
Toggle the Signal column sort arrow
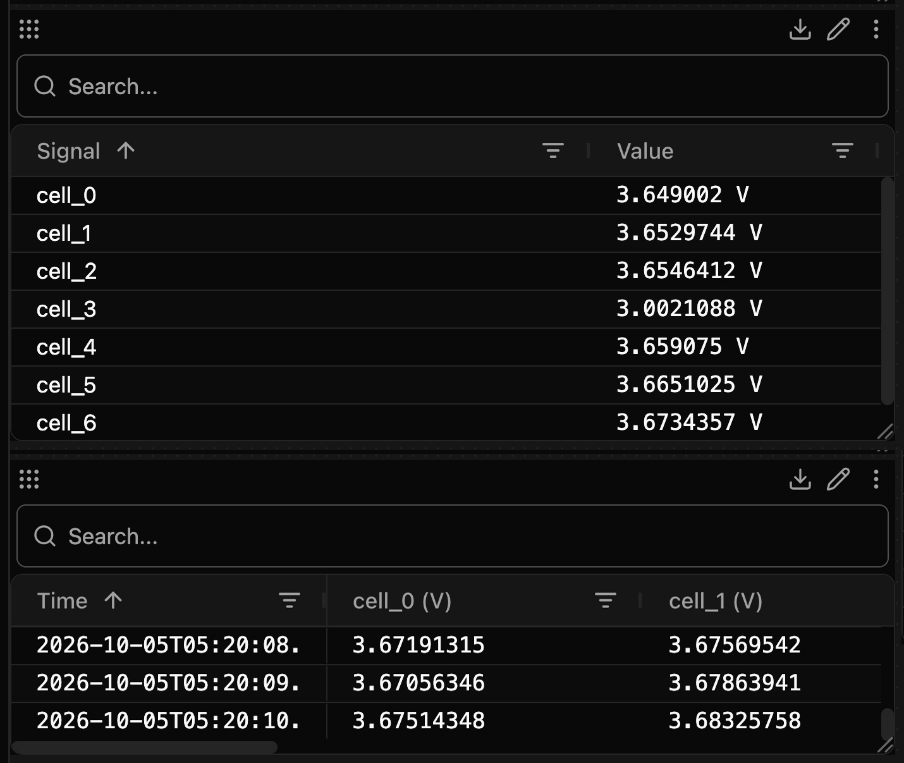[x=126, y=150]
